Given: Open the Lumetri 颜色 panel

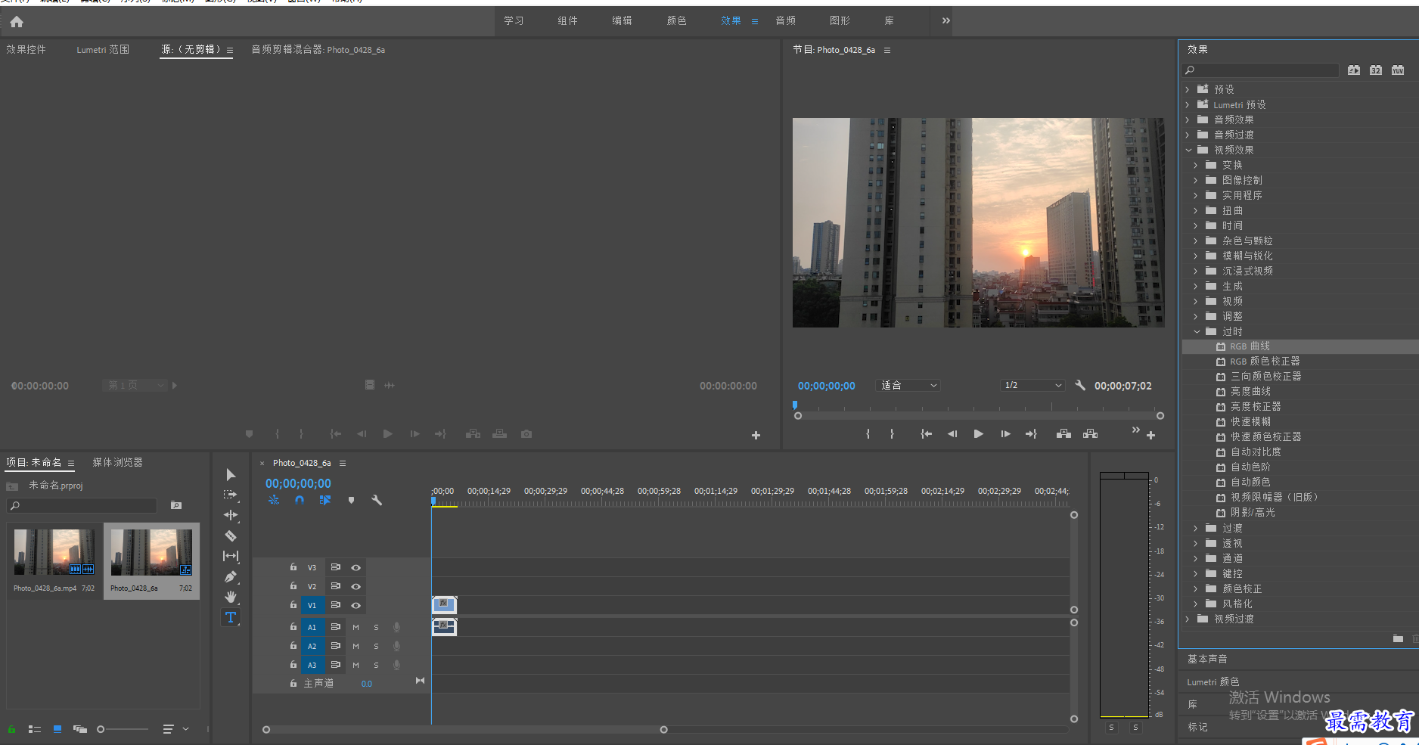Looking at the screenshot, I should pyautogui.click(x=1213, y=681).
